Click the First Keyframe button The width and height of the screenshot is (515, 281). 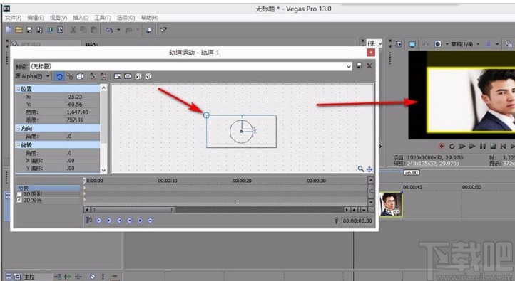point(98,221)
